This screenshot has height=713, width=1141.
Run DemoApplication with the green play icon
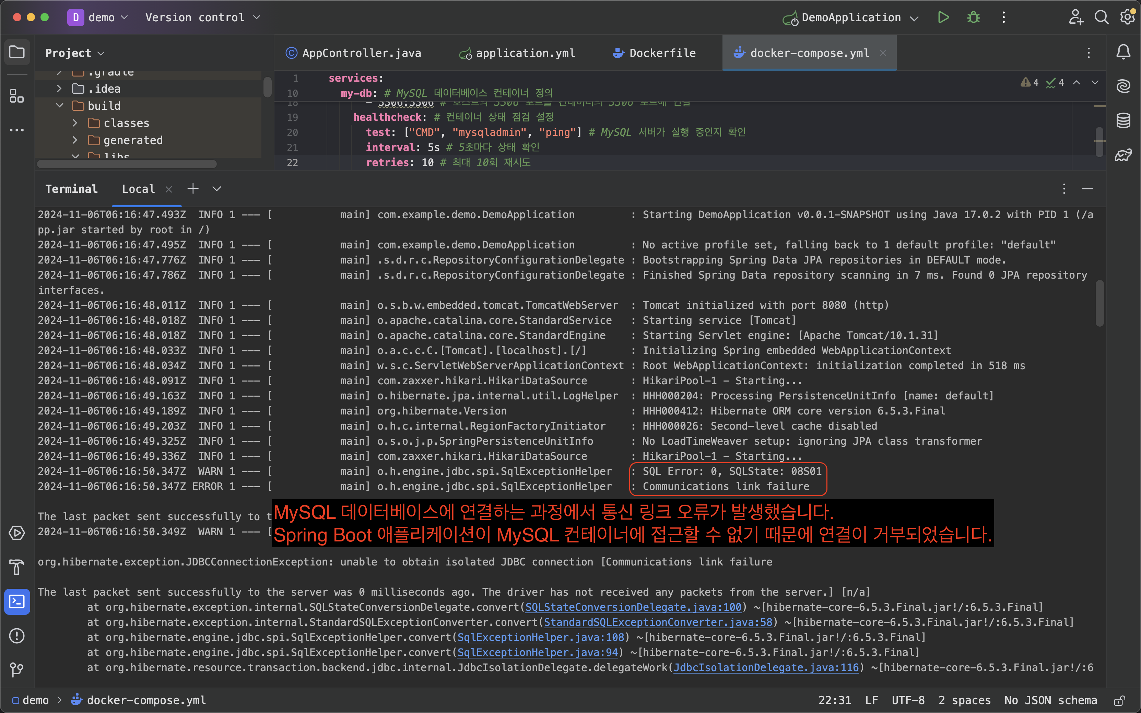[x=943, y=17]
